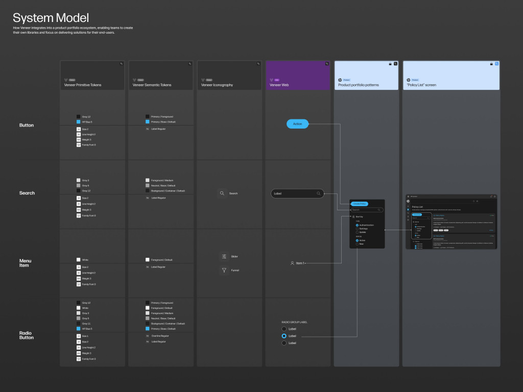523x392 pixels.
Task: Click the Web badge on the Veneer Web card
Action: pos(276,80)
